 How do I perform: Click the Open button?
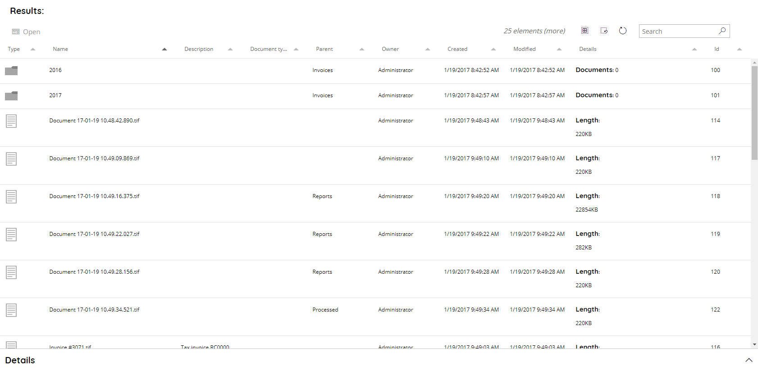(26, 32)
